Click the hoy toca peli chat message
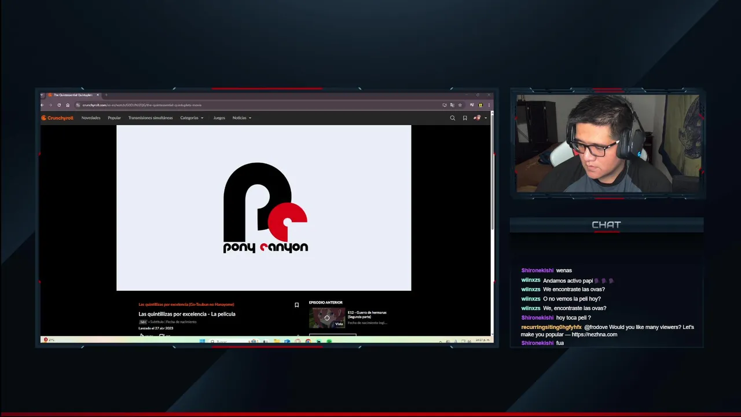Image resolution: width=741 pixels, height=417 pixels. coord(556,318)
